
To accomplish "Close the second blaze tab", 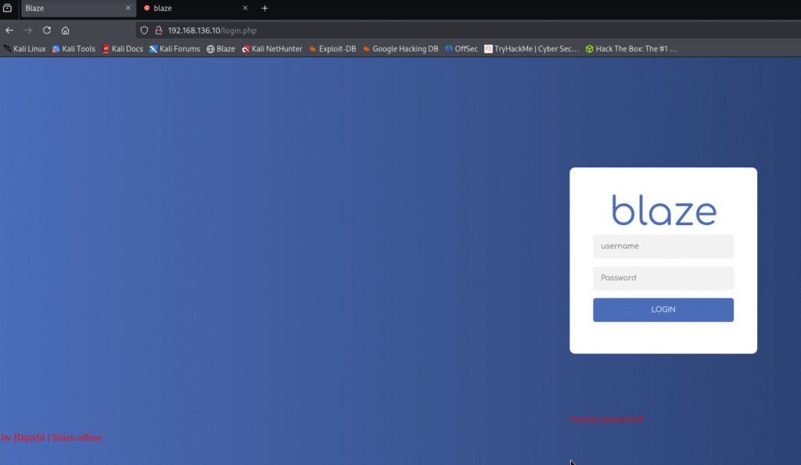I will [x=245, y=8].
